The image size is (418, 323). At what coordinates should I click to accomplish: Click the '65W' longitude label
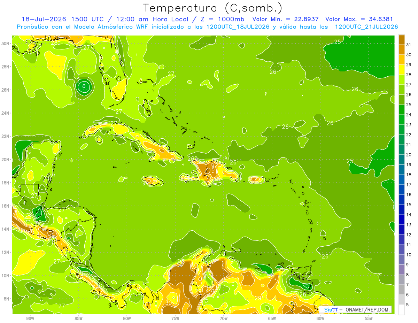272,319
